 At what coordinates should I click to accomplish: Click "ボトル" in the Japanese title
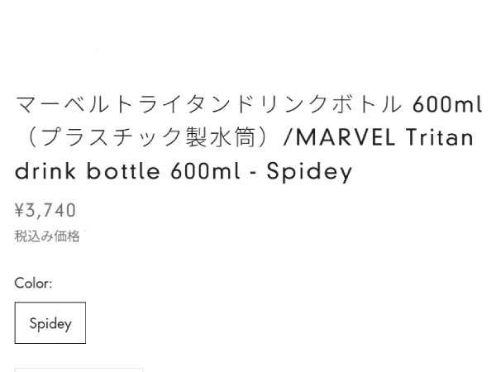click(362, 104)
